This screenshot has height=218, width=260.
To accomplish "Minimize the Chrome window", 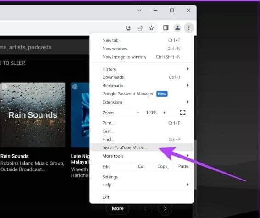I will coord(155,11).
